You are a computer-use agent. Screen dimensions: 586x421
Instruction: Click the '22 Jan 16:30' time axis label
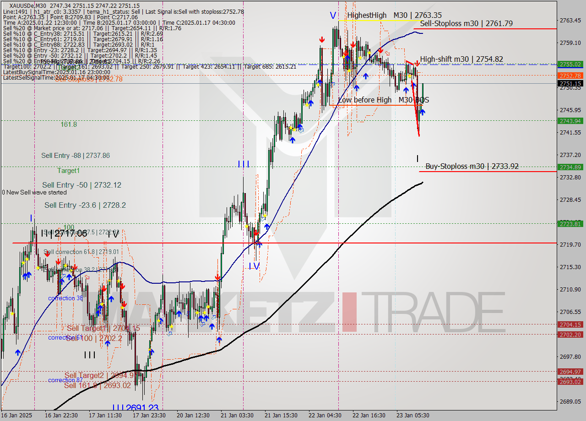[369, 416]
